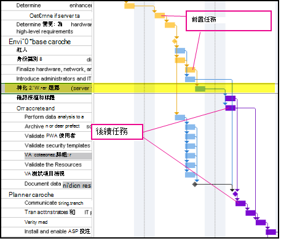
Task: Click the purple Gantt bar in the Verity med row
Action: (261, 223)
